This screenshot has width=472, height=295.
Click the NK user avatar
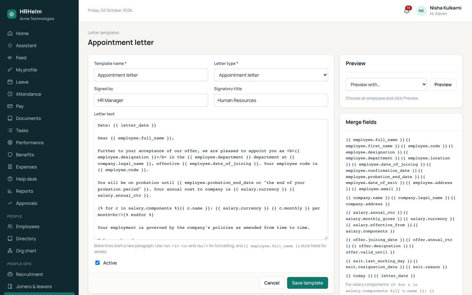coord(421,11)
